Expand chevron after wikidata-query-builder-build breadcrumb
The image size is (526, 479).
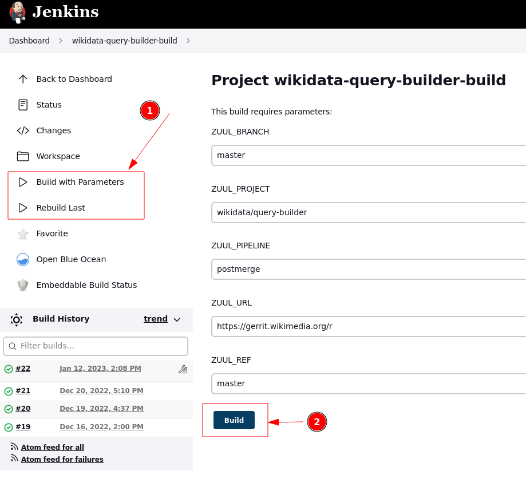click(188, 41)
